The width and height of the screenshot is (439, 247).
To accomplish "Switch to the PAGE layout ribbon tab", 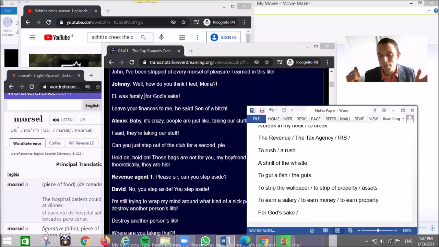I will tap(316, 119).
